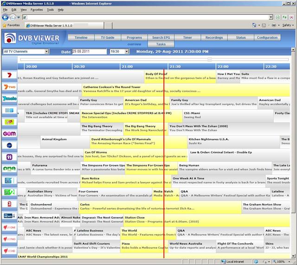Open the Burn Notice program entry

(126, 181)
